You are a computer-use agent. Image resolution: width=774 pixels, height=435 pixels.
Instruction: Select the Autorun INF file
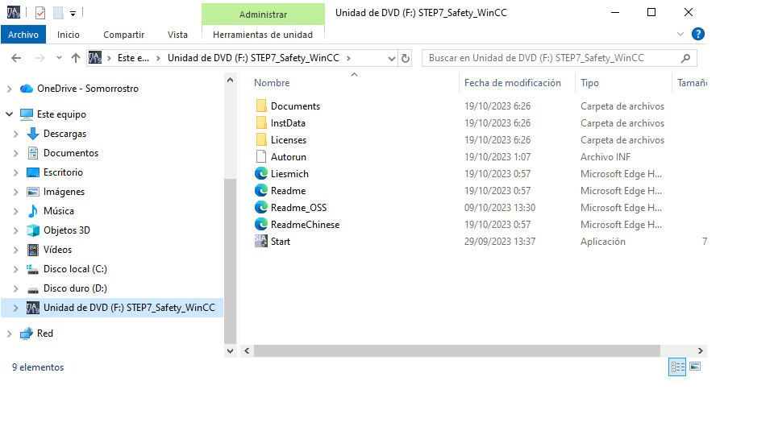[288, 157]
